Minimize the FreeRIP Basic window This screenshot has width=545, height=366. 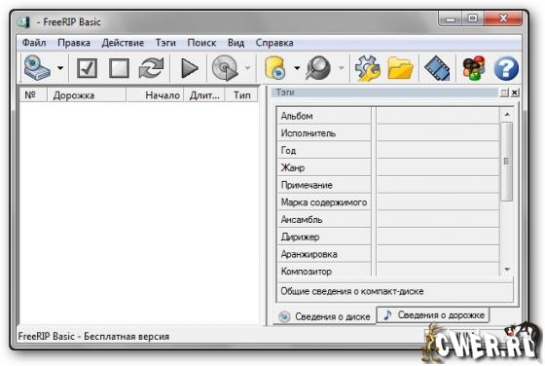(451, 18)
